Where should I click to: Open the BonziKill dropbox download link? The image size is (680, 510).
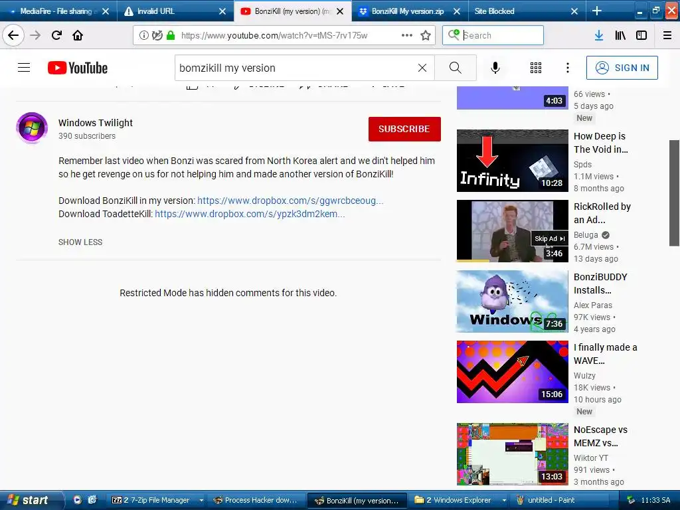[x=290, y=201]
